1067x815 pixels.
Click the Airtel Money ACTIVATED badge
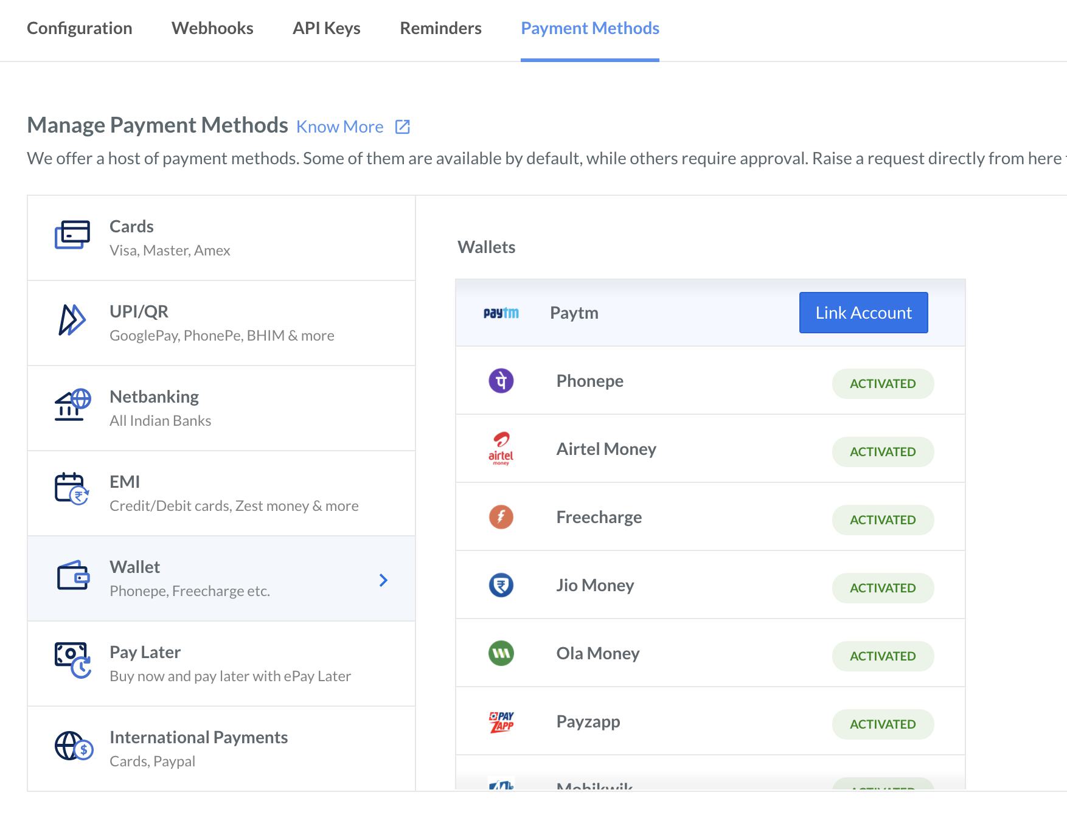pos(883,452)
